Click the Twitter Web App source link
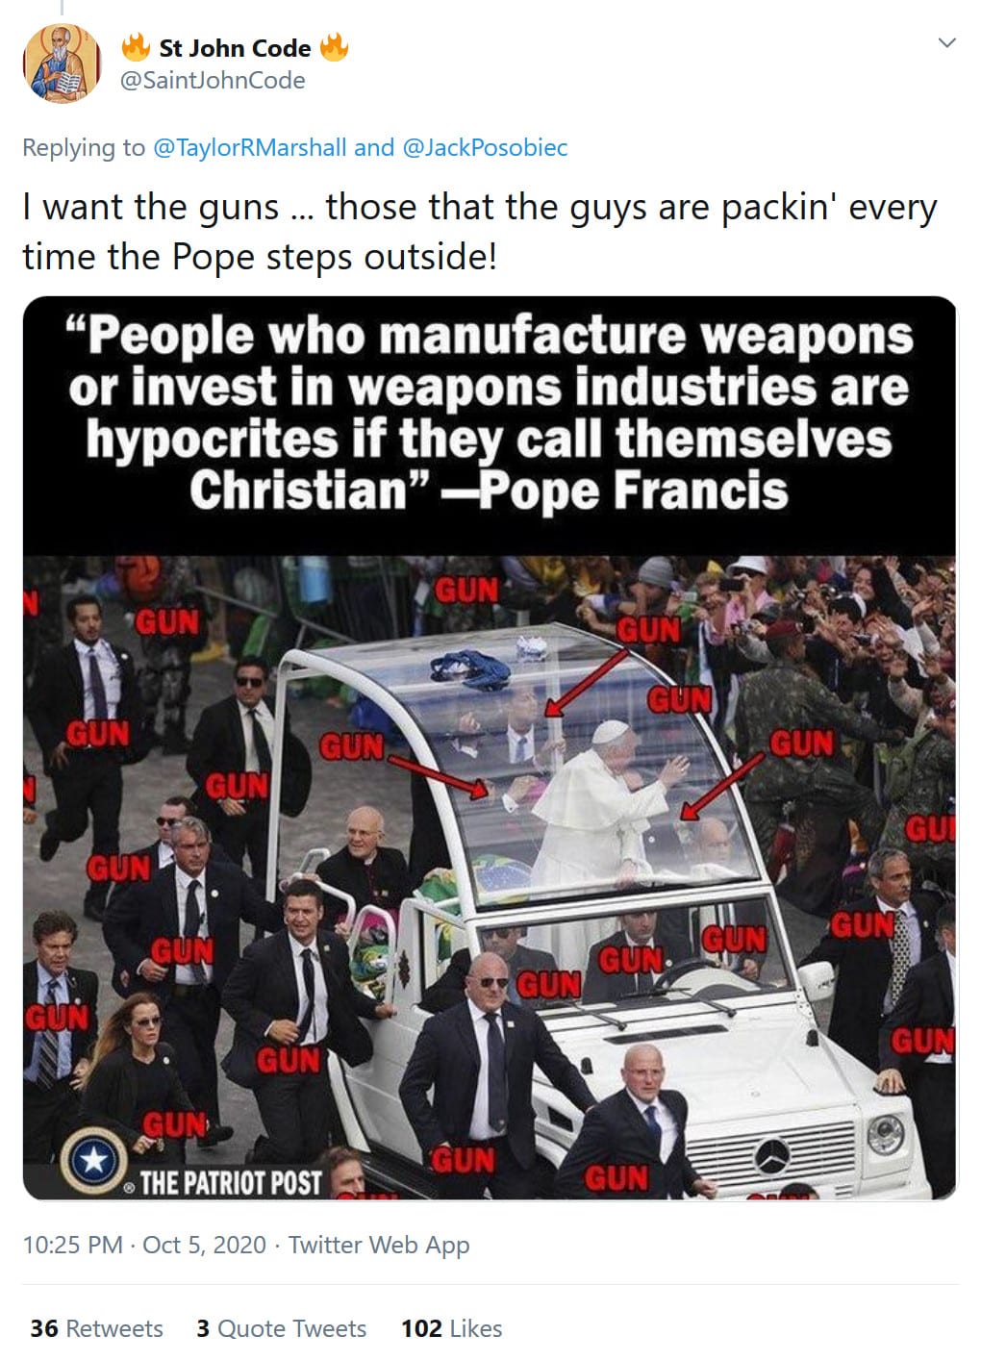Image resolution: width=981 pixels, height=1361 pixels. pos(379,1245)
